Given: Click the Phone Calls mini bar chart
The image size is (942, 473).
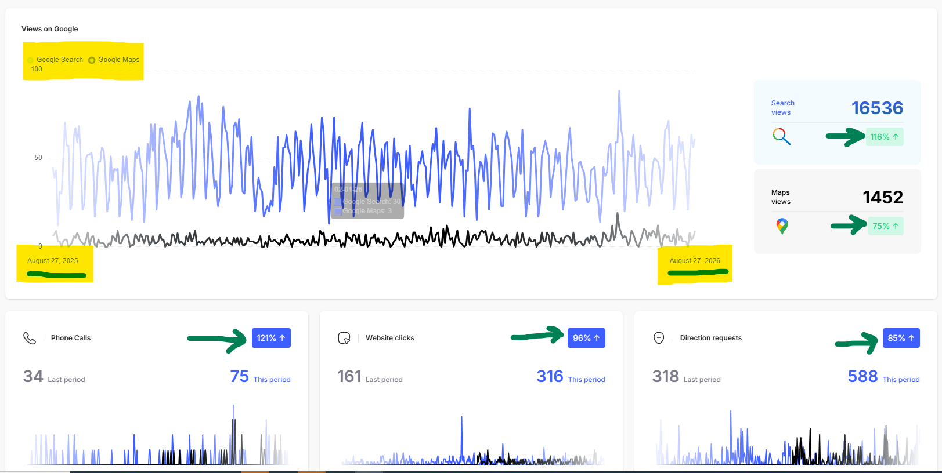Looking at the screenshot, I should tap(158, 435).
